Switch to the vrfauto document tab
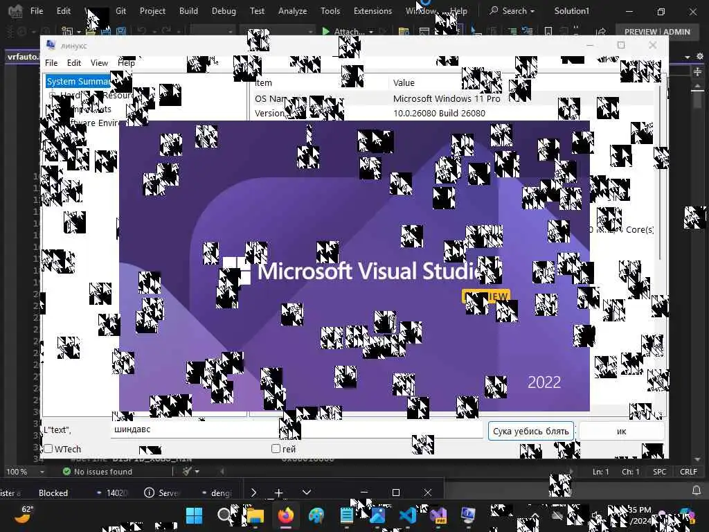Screen dimensions: 709x532 [23, 57]
